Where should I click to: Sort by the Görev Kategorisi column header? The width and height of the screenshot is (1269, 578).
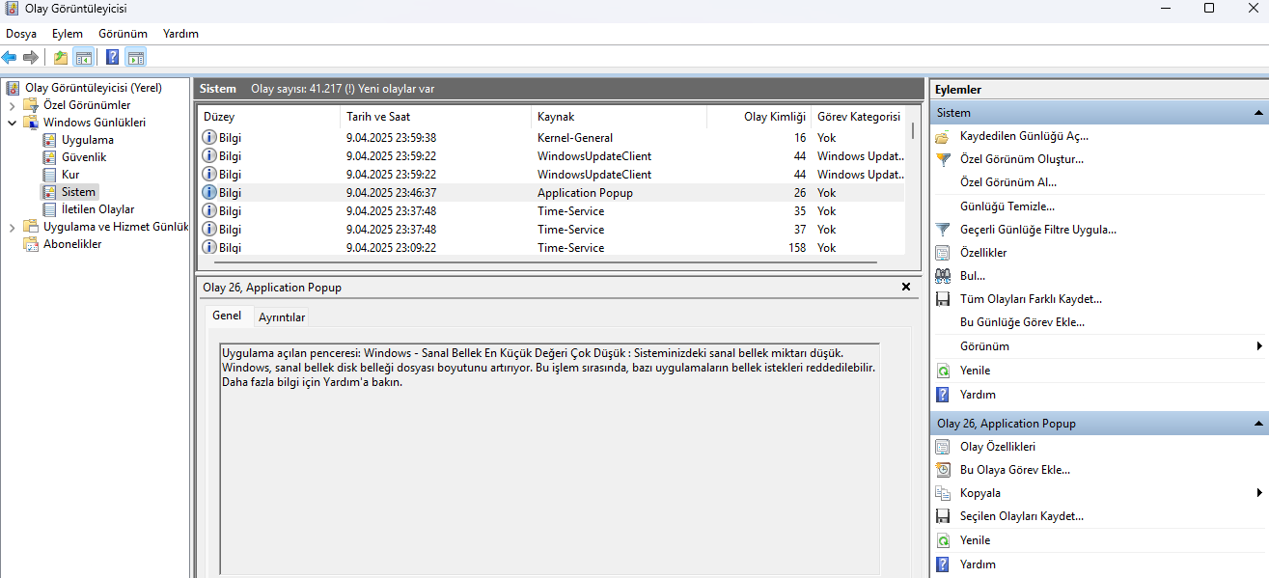tap(858, 117)
